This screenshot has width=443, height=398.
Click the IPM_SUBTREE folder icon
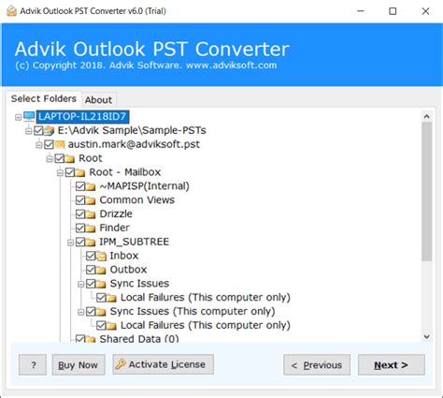pyautogui.click(x=91, y=242)
